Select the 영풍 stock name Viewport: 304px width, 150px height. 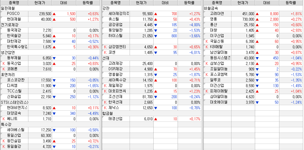coord(214,19)
